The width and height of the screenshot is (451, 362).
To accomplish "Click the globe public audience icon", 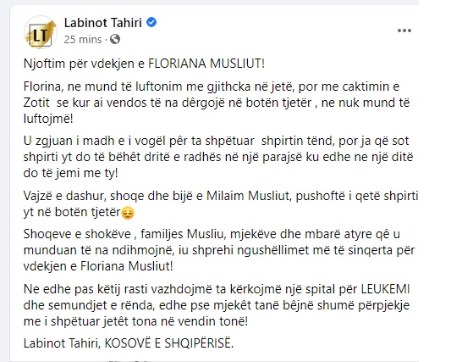I will point(115,39).
